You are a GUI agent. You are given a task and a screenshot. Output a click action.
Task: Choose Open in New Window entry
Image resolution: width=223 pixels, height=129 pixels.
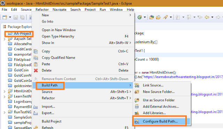pos(83,30)
